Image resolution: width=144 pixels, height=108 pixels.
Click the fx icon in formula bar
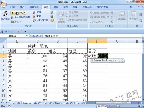point(41,36)
